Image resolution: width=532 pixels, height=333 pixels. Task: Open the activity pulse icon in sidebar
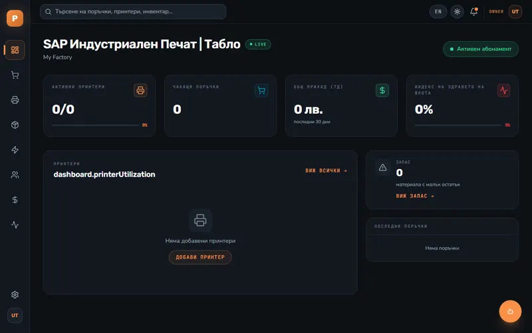[15, 224]
